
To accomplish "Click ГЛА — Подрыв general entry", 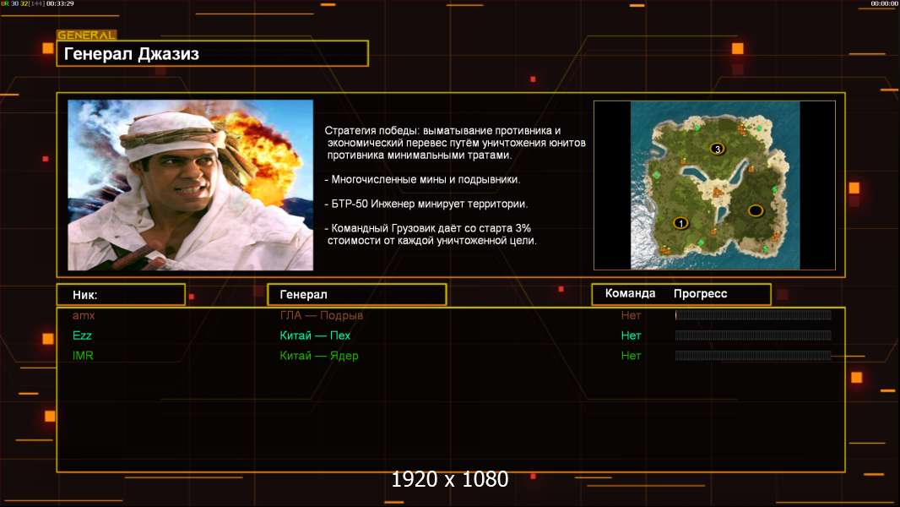I will click(x=322, y=315).
